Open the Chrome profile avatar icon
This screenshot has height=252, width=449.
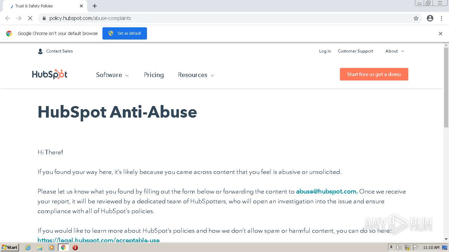point(430,18)
